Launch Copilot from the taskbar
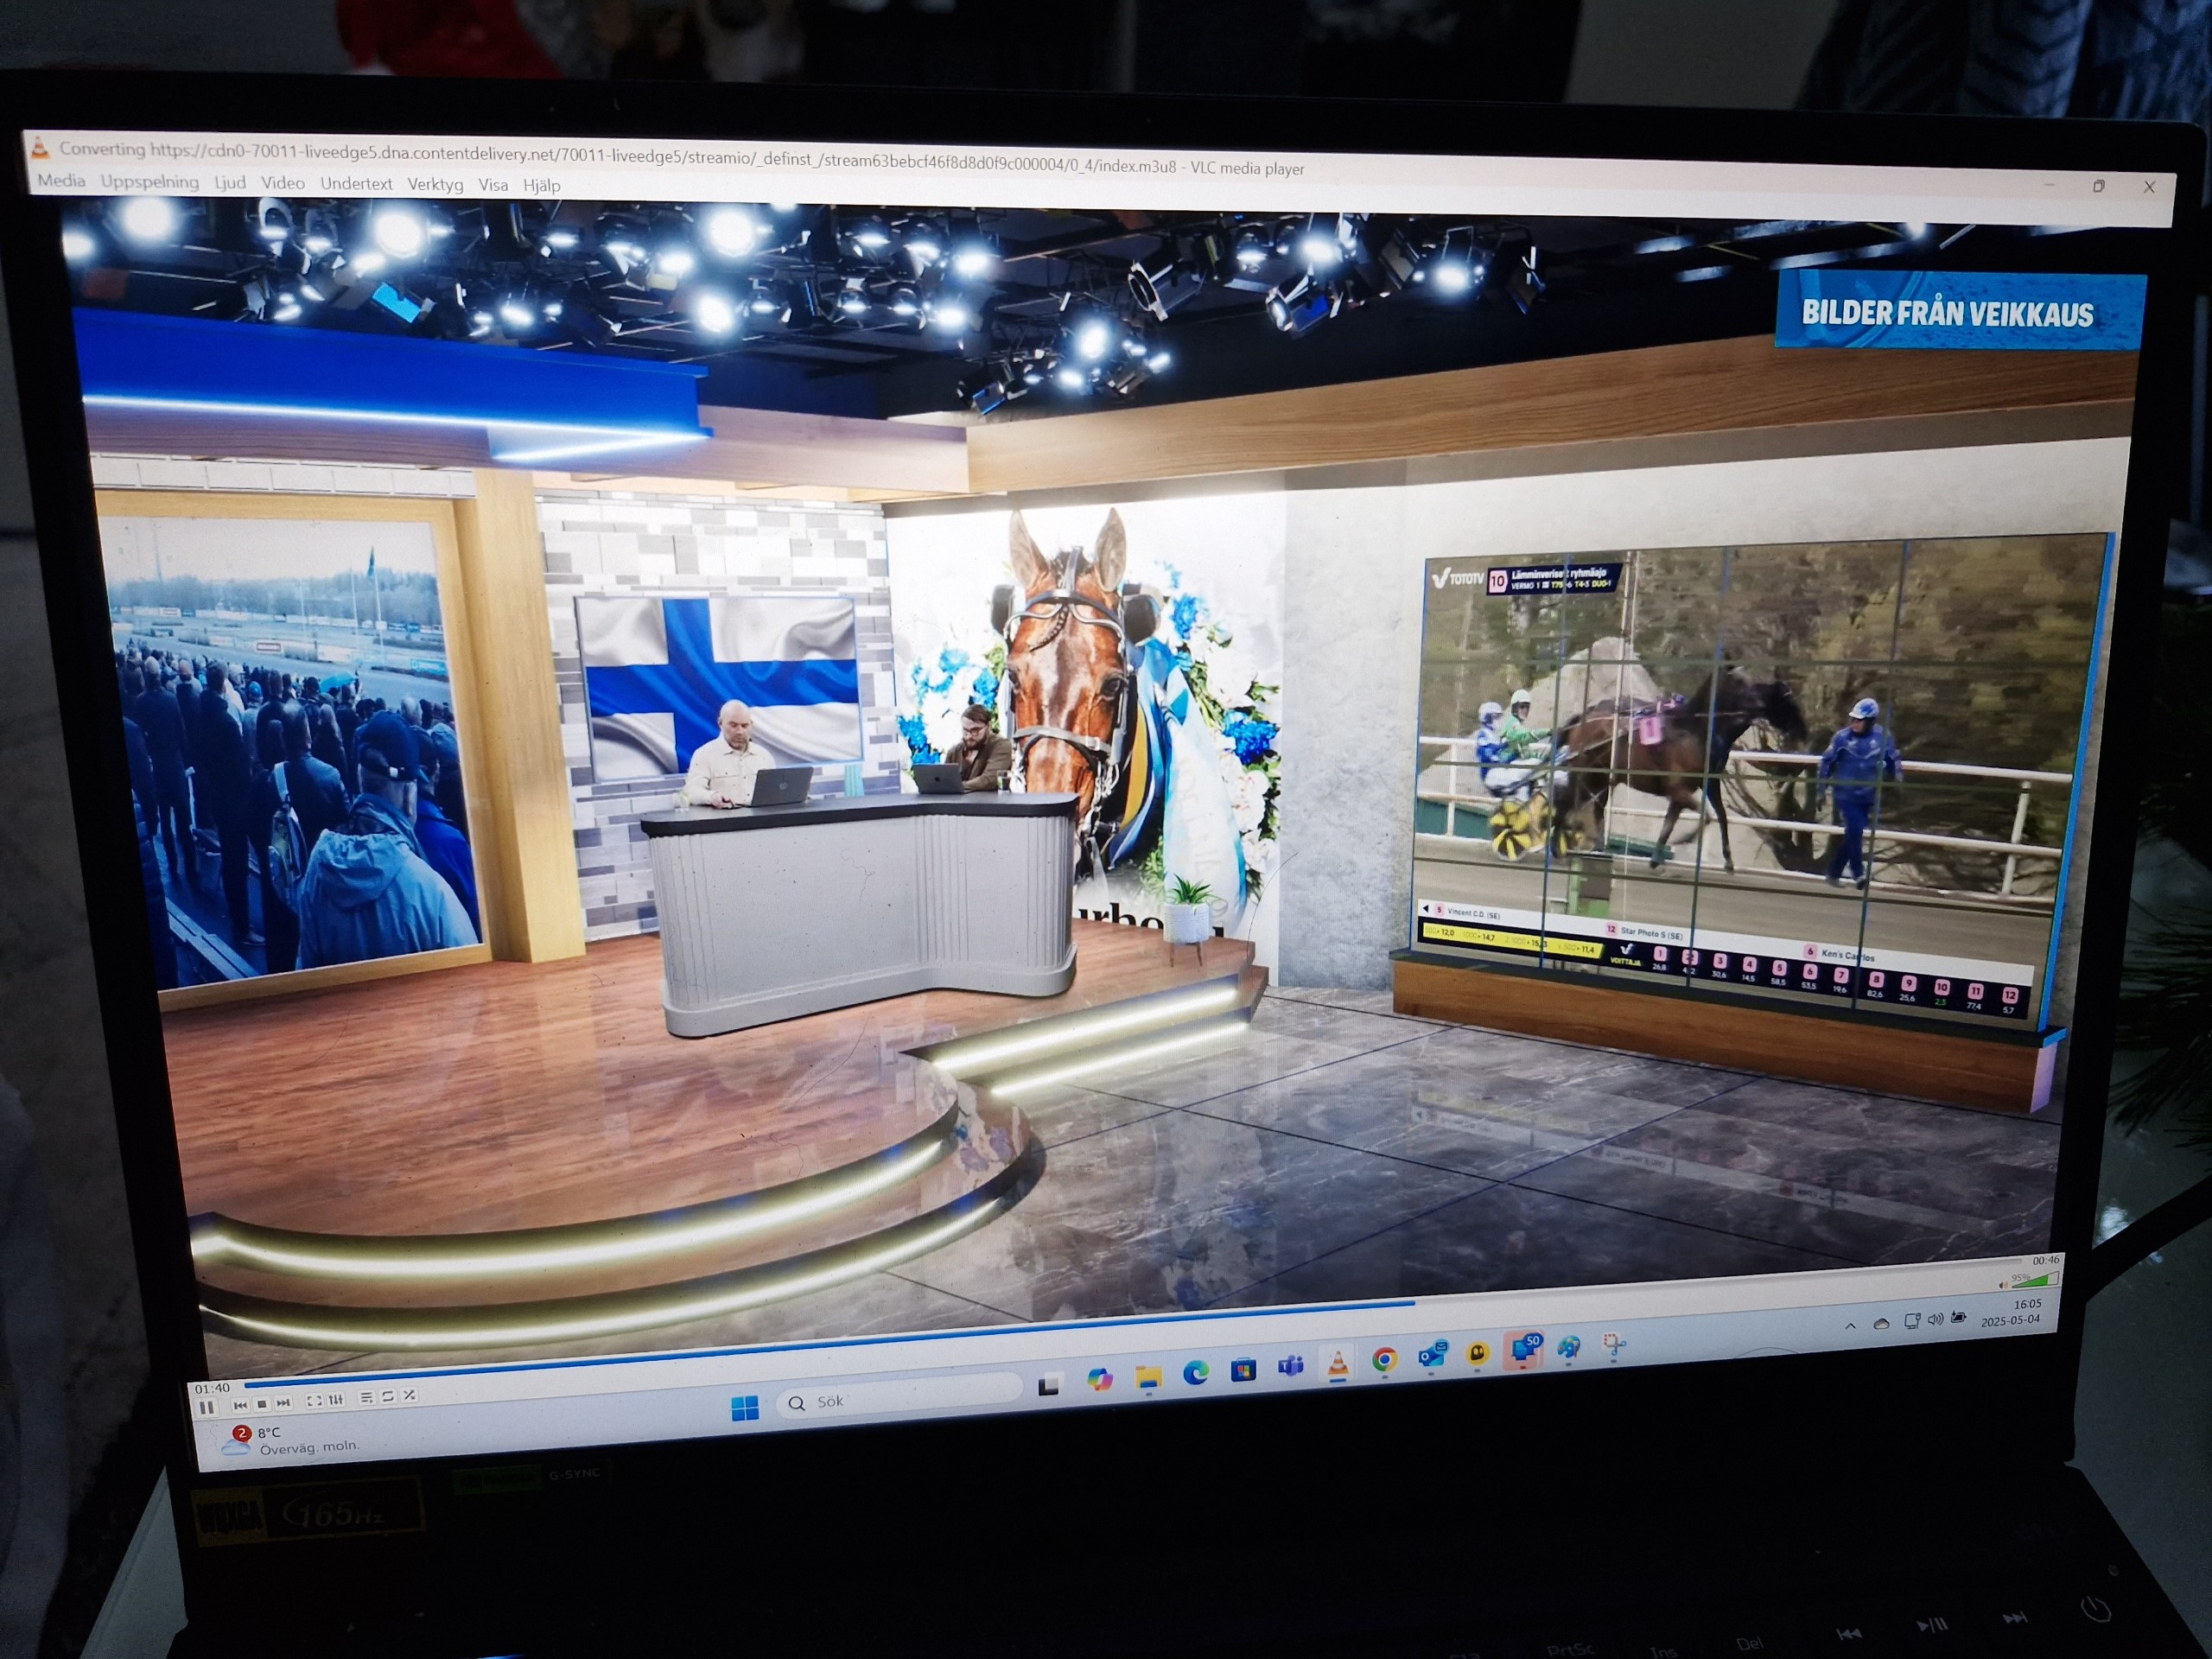This screenshot has height=1659, width=2212. click(x=1099, y=1380)
